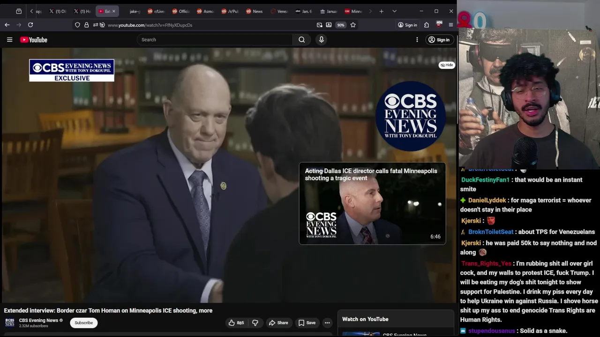
Task: Save video to playlist
Action: point(307,322)
